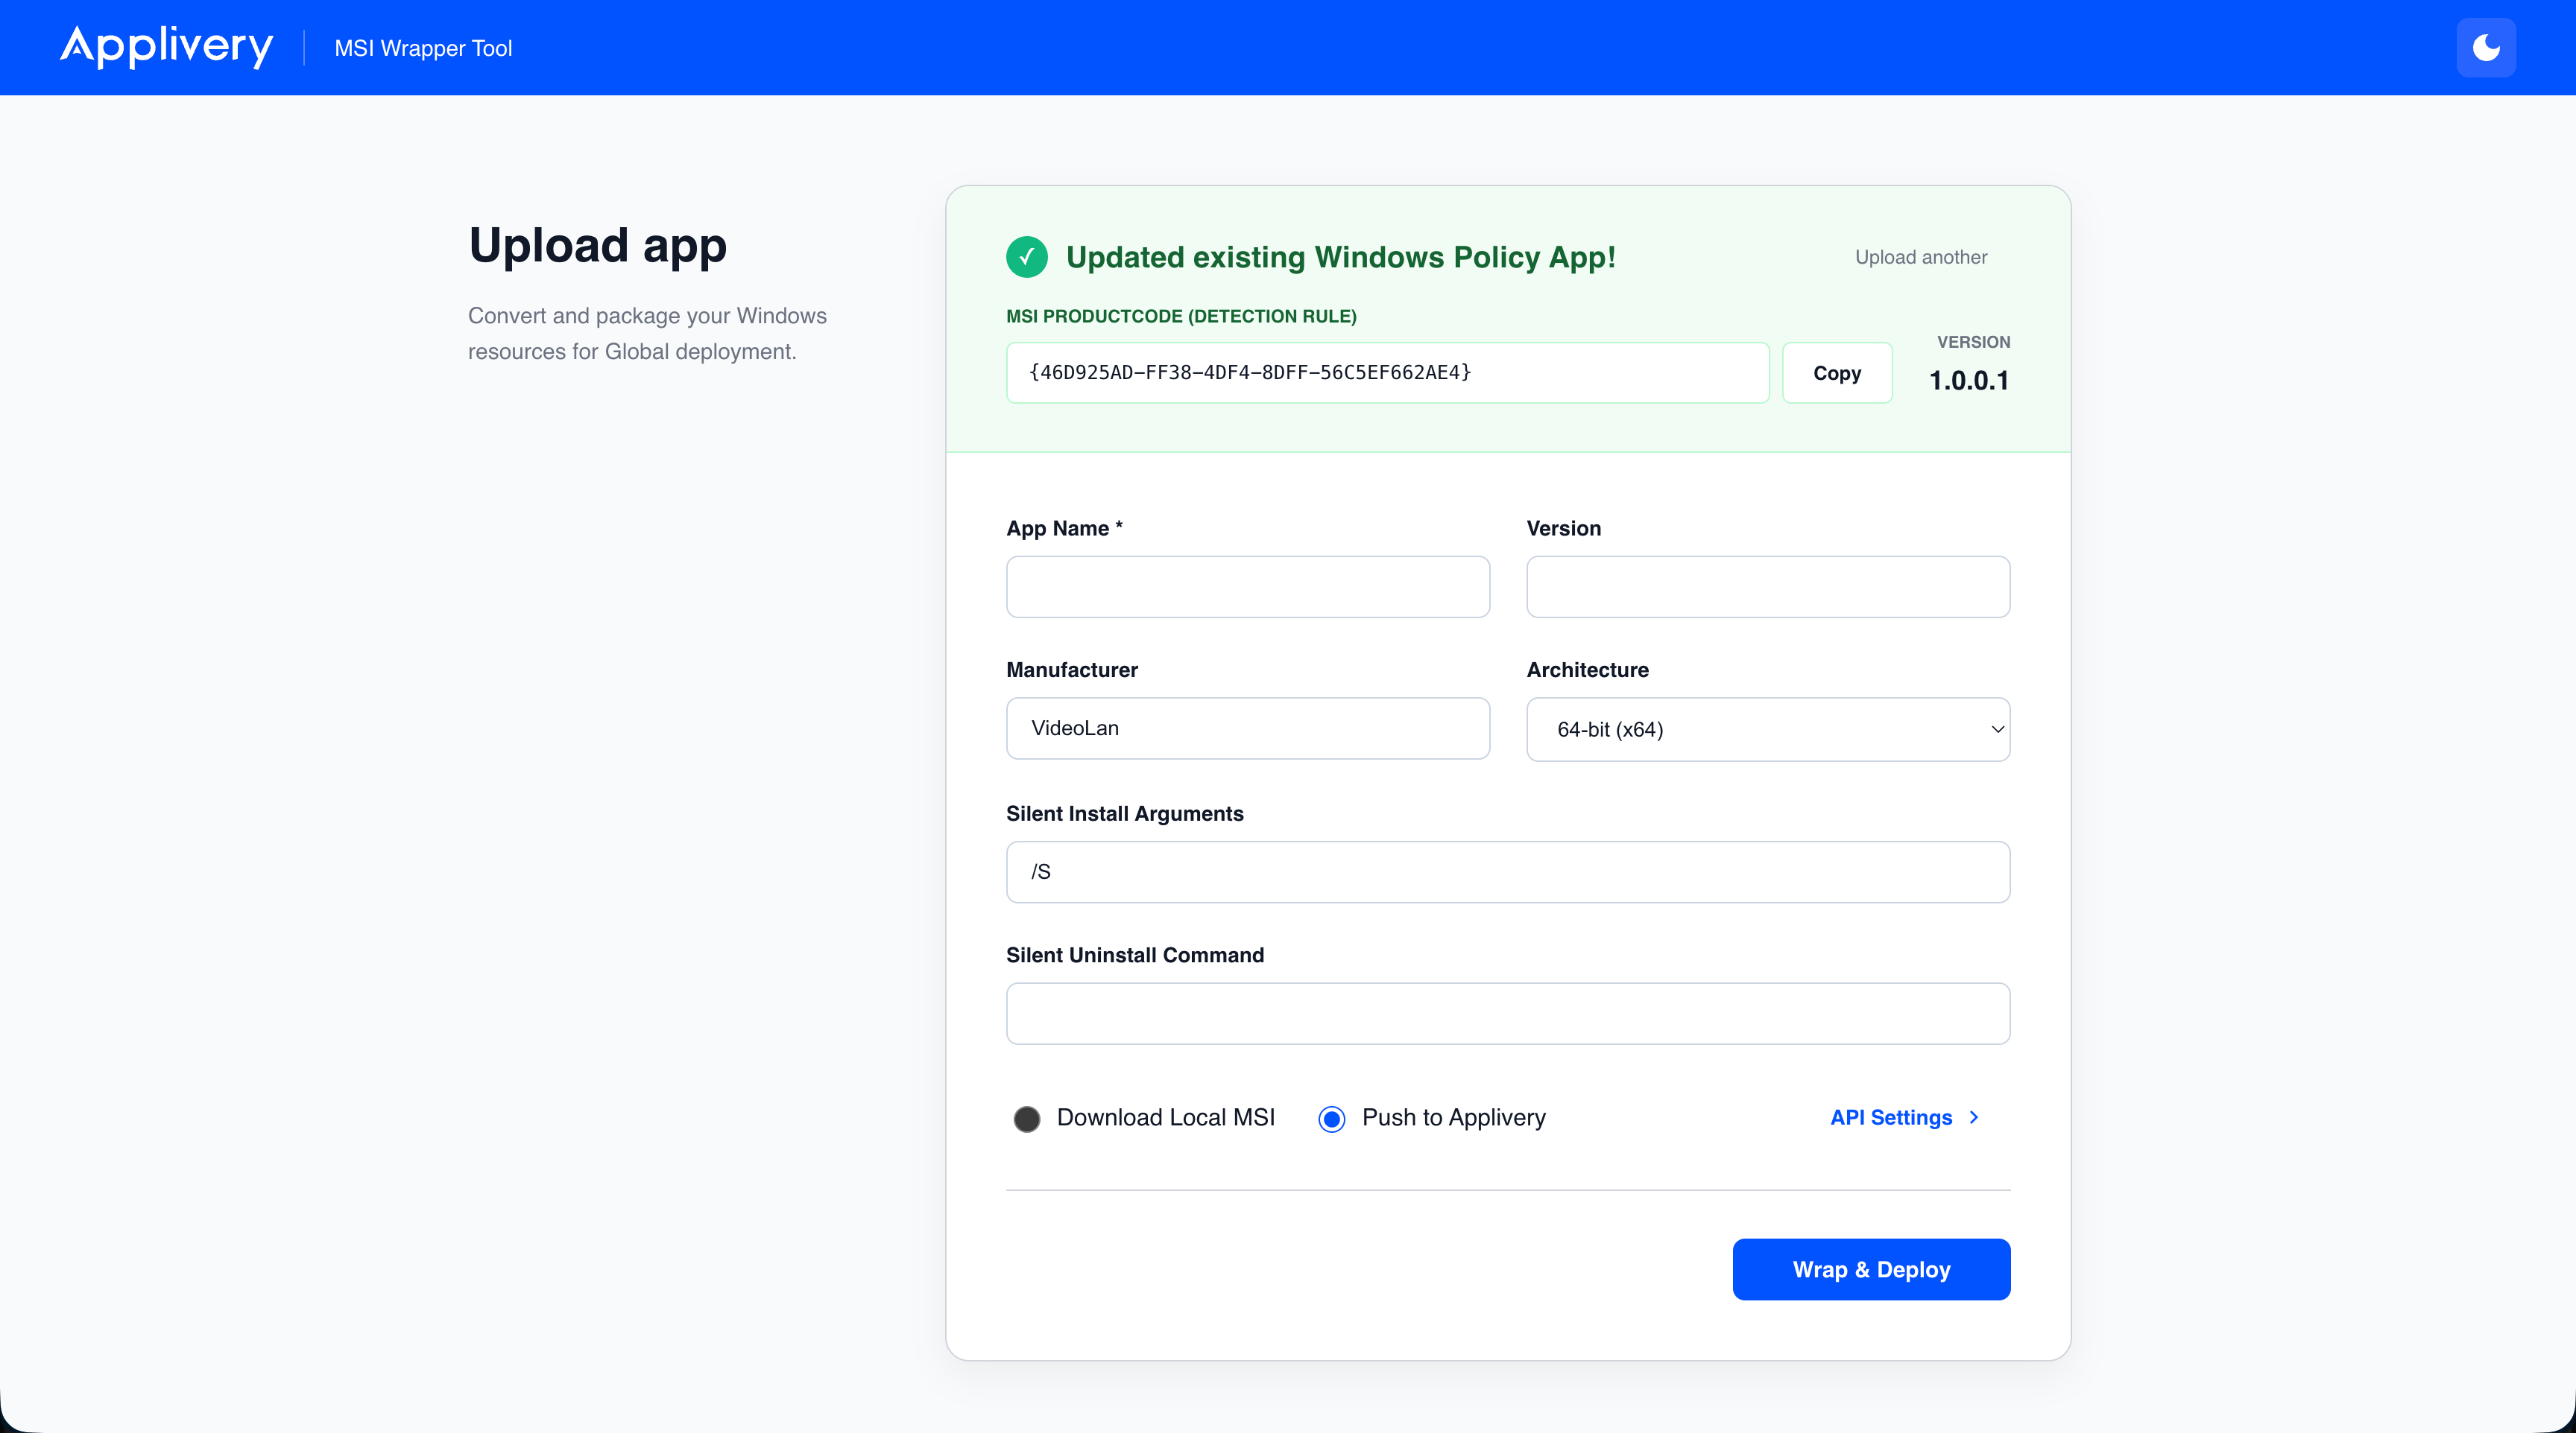Toggle dark mode moon icon
Screen dimensions: 2576x1433
[x=2485, y=48]
